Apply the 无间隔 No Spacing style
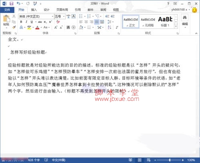 [148, 22]
